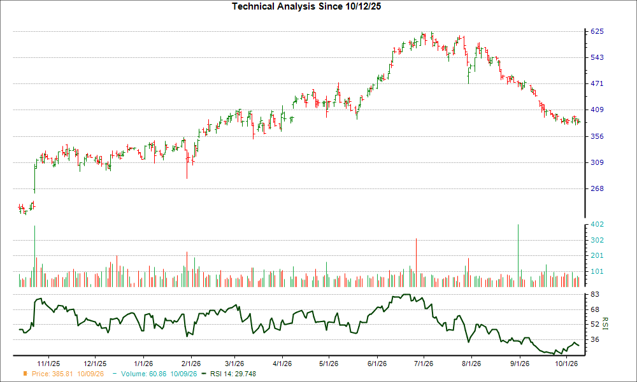Click the tallest green volume bar near 9/1/26

[519, 256]
